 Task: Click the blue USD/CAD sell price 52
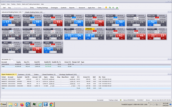[x=152, y=22]
